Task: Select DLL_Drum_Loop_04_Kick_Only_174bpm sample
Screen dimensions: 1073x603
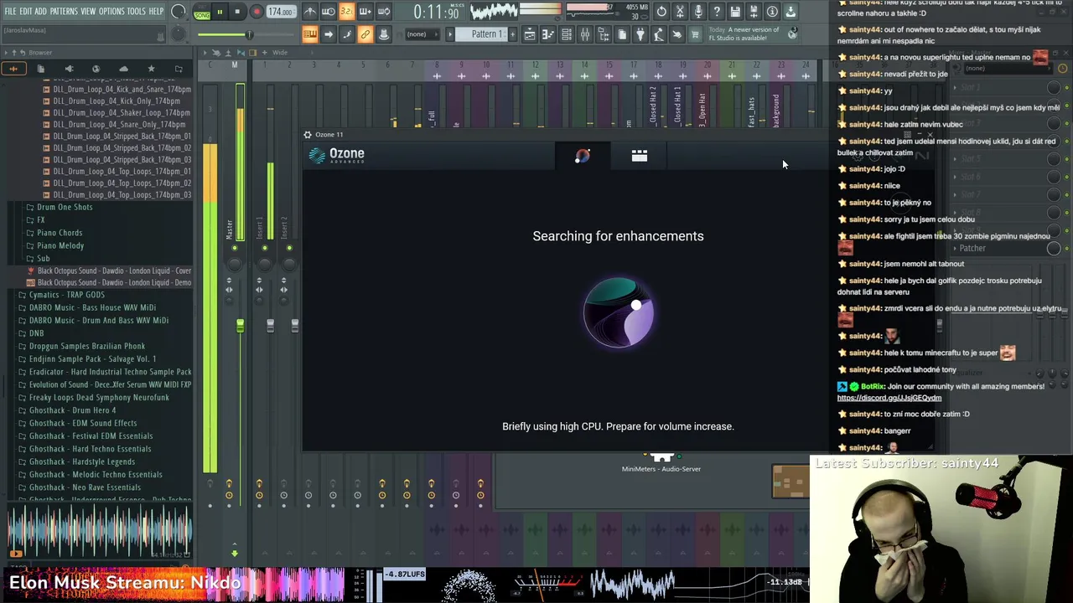Action: pyautogui.click(x=117, y=100)
